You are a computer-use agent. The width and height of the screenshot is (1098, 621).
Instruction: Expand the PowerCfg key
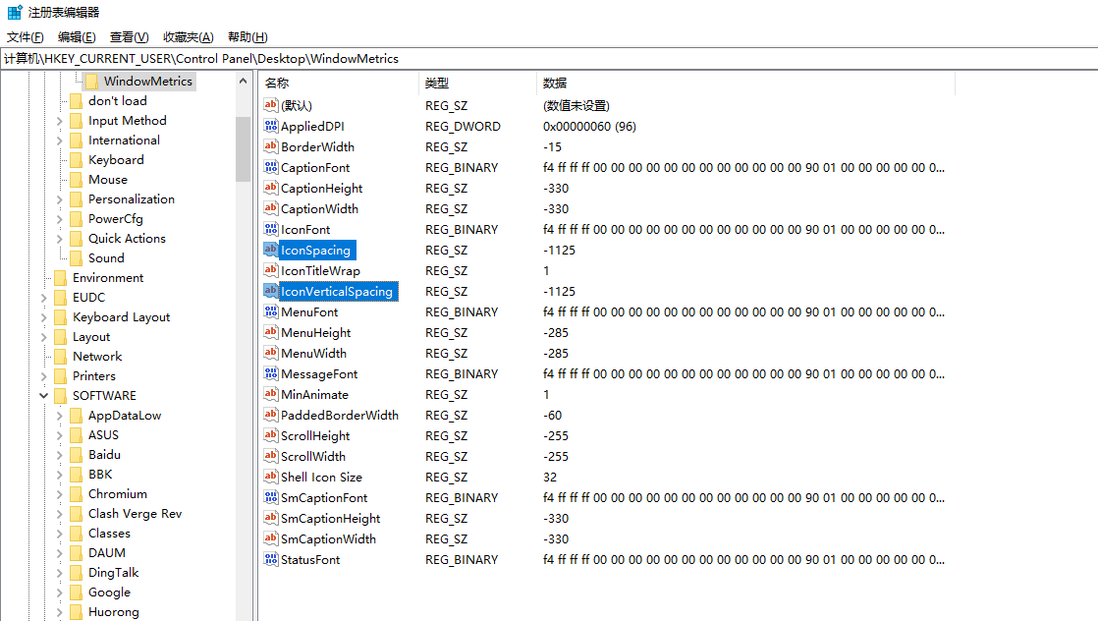pos(60,219)
